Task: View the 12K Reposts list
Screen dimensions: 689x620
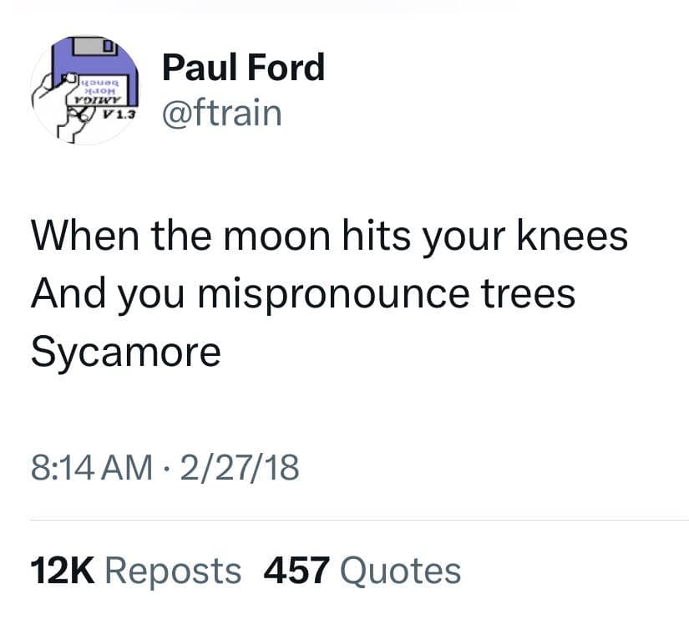Action: pyautogui.click(x=136, y=571)
